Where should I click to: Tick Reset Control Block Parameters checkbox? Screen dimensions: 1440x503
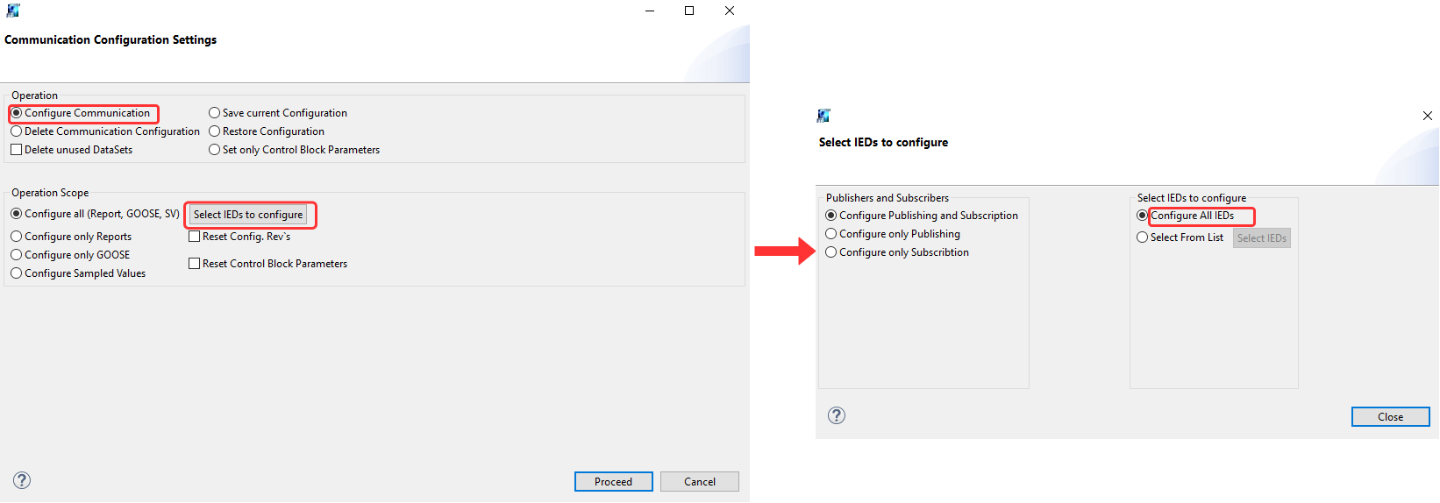coord(195,264)
